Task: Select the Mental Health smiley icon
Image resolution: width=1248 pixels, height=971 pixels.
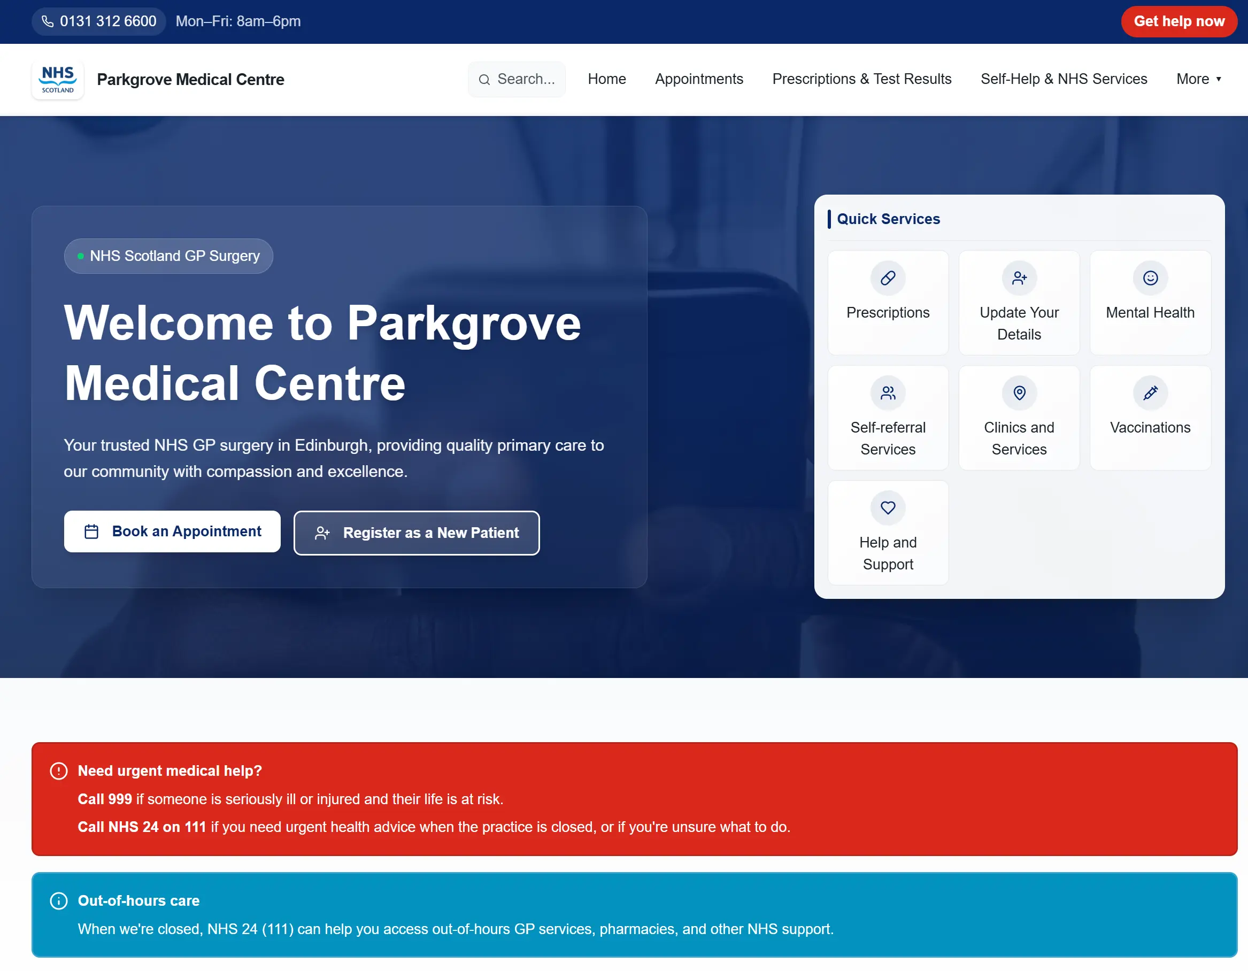Action: pyautogui.click(x=1150, y=279)
